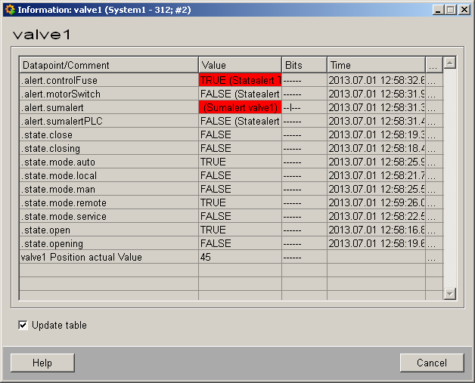Click position value 45 cell
475x383 pixels.
(x=241, y=257)
